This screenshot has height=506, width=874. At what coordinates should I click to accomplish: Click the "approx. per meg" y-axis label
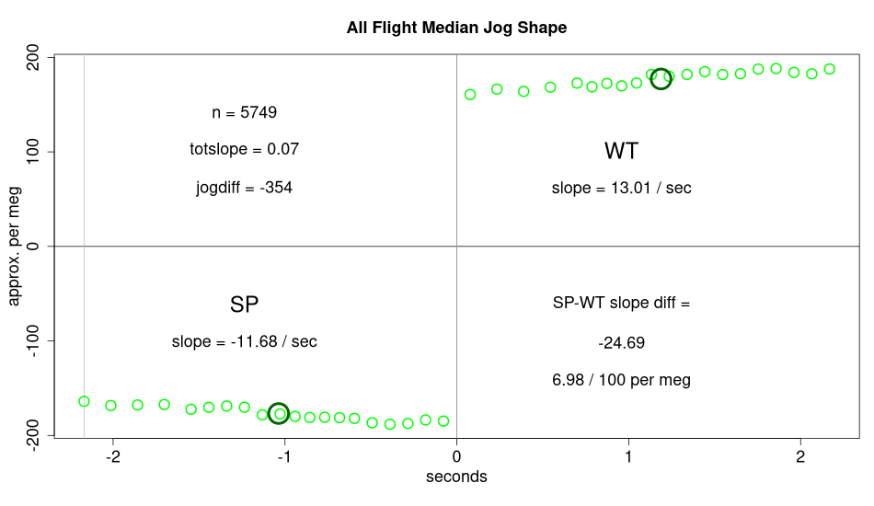coord(16,246)
